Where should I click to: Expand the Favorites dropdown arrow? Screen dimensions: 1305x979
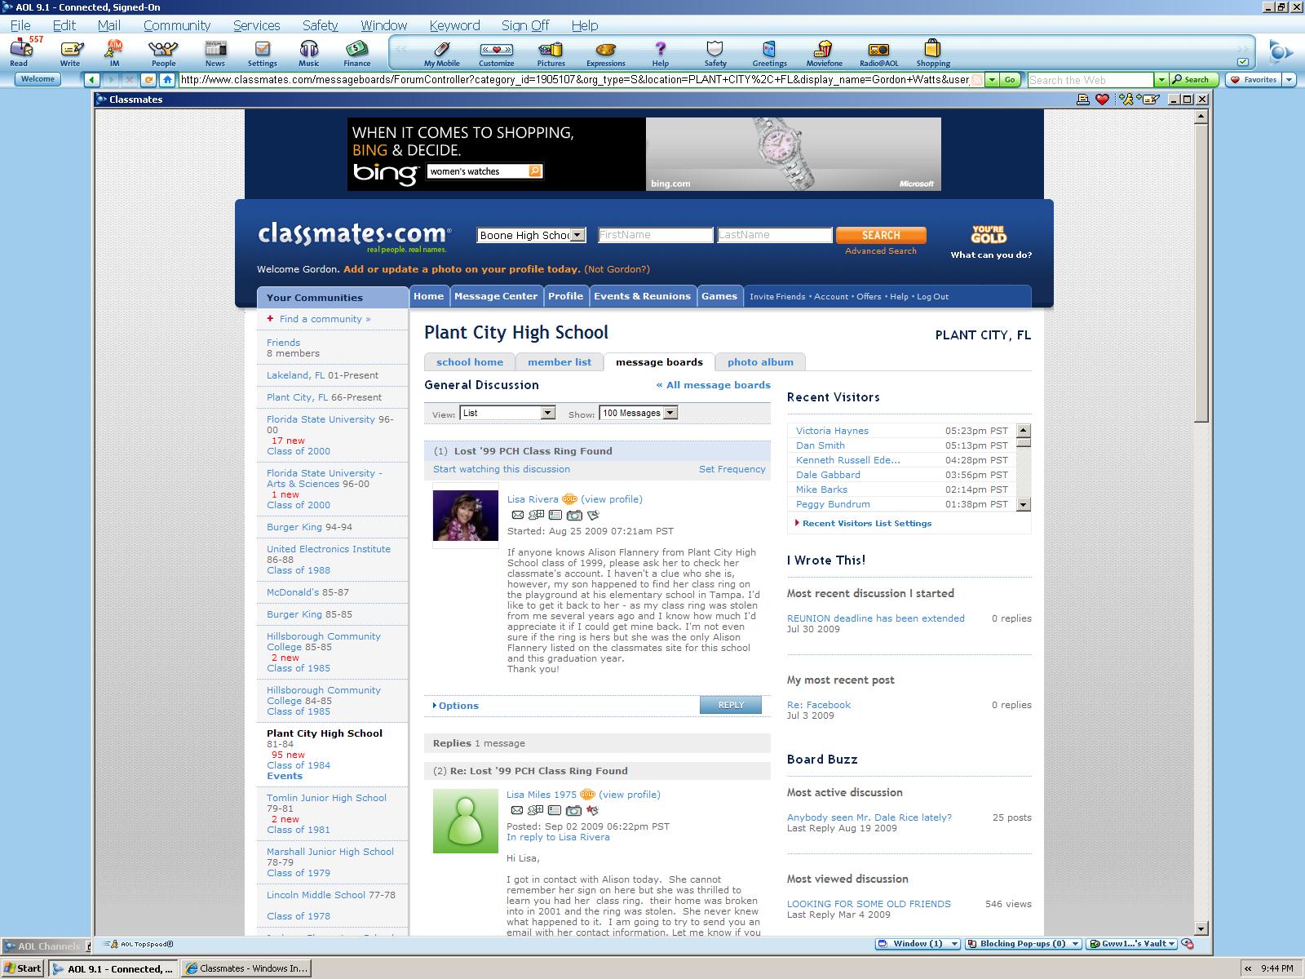1290,80
